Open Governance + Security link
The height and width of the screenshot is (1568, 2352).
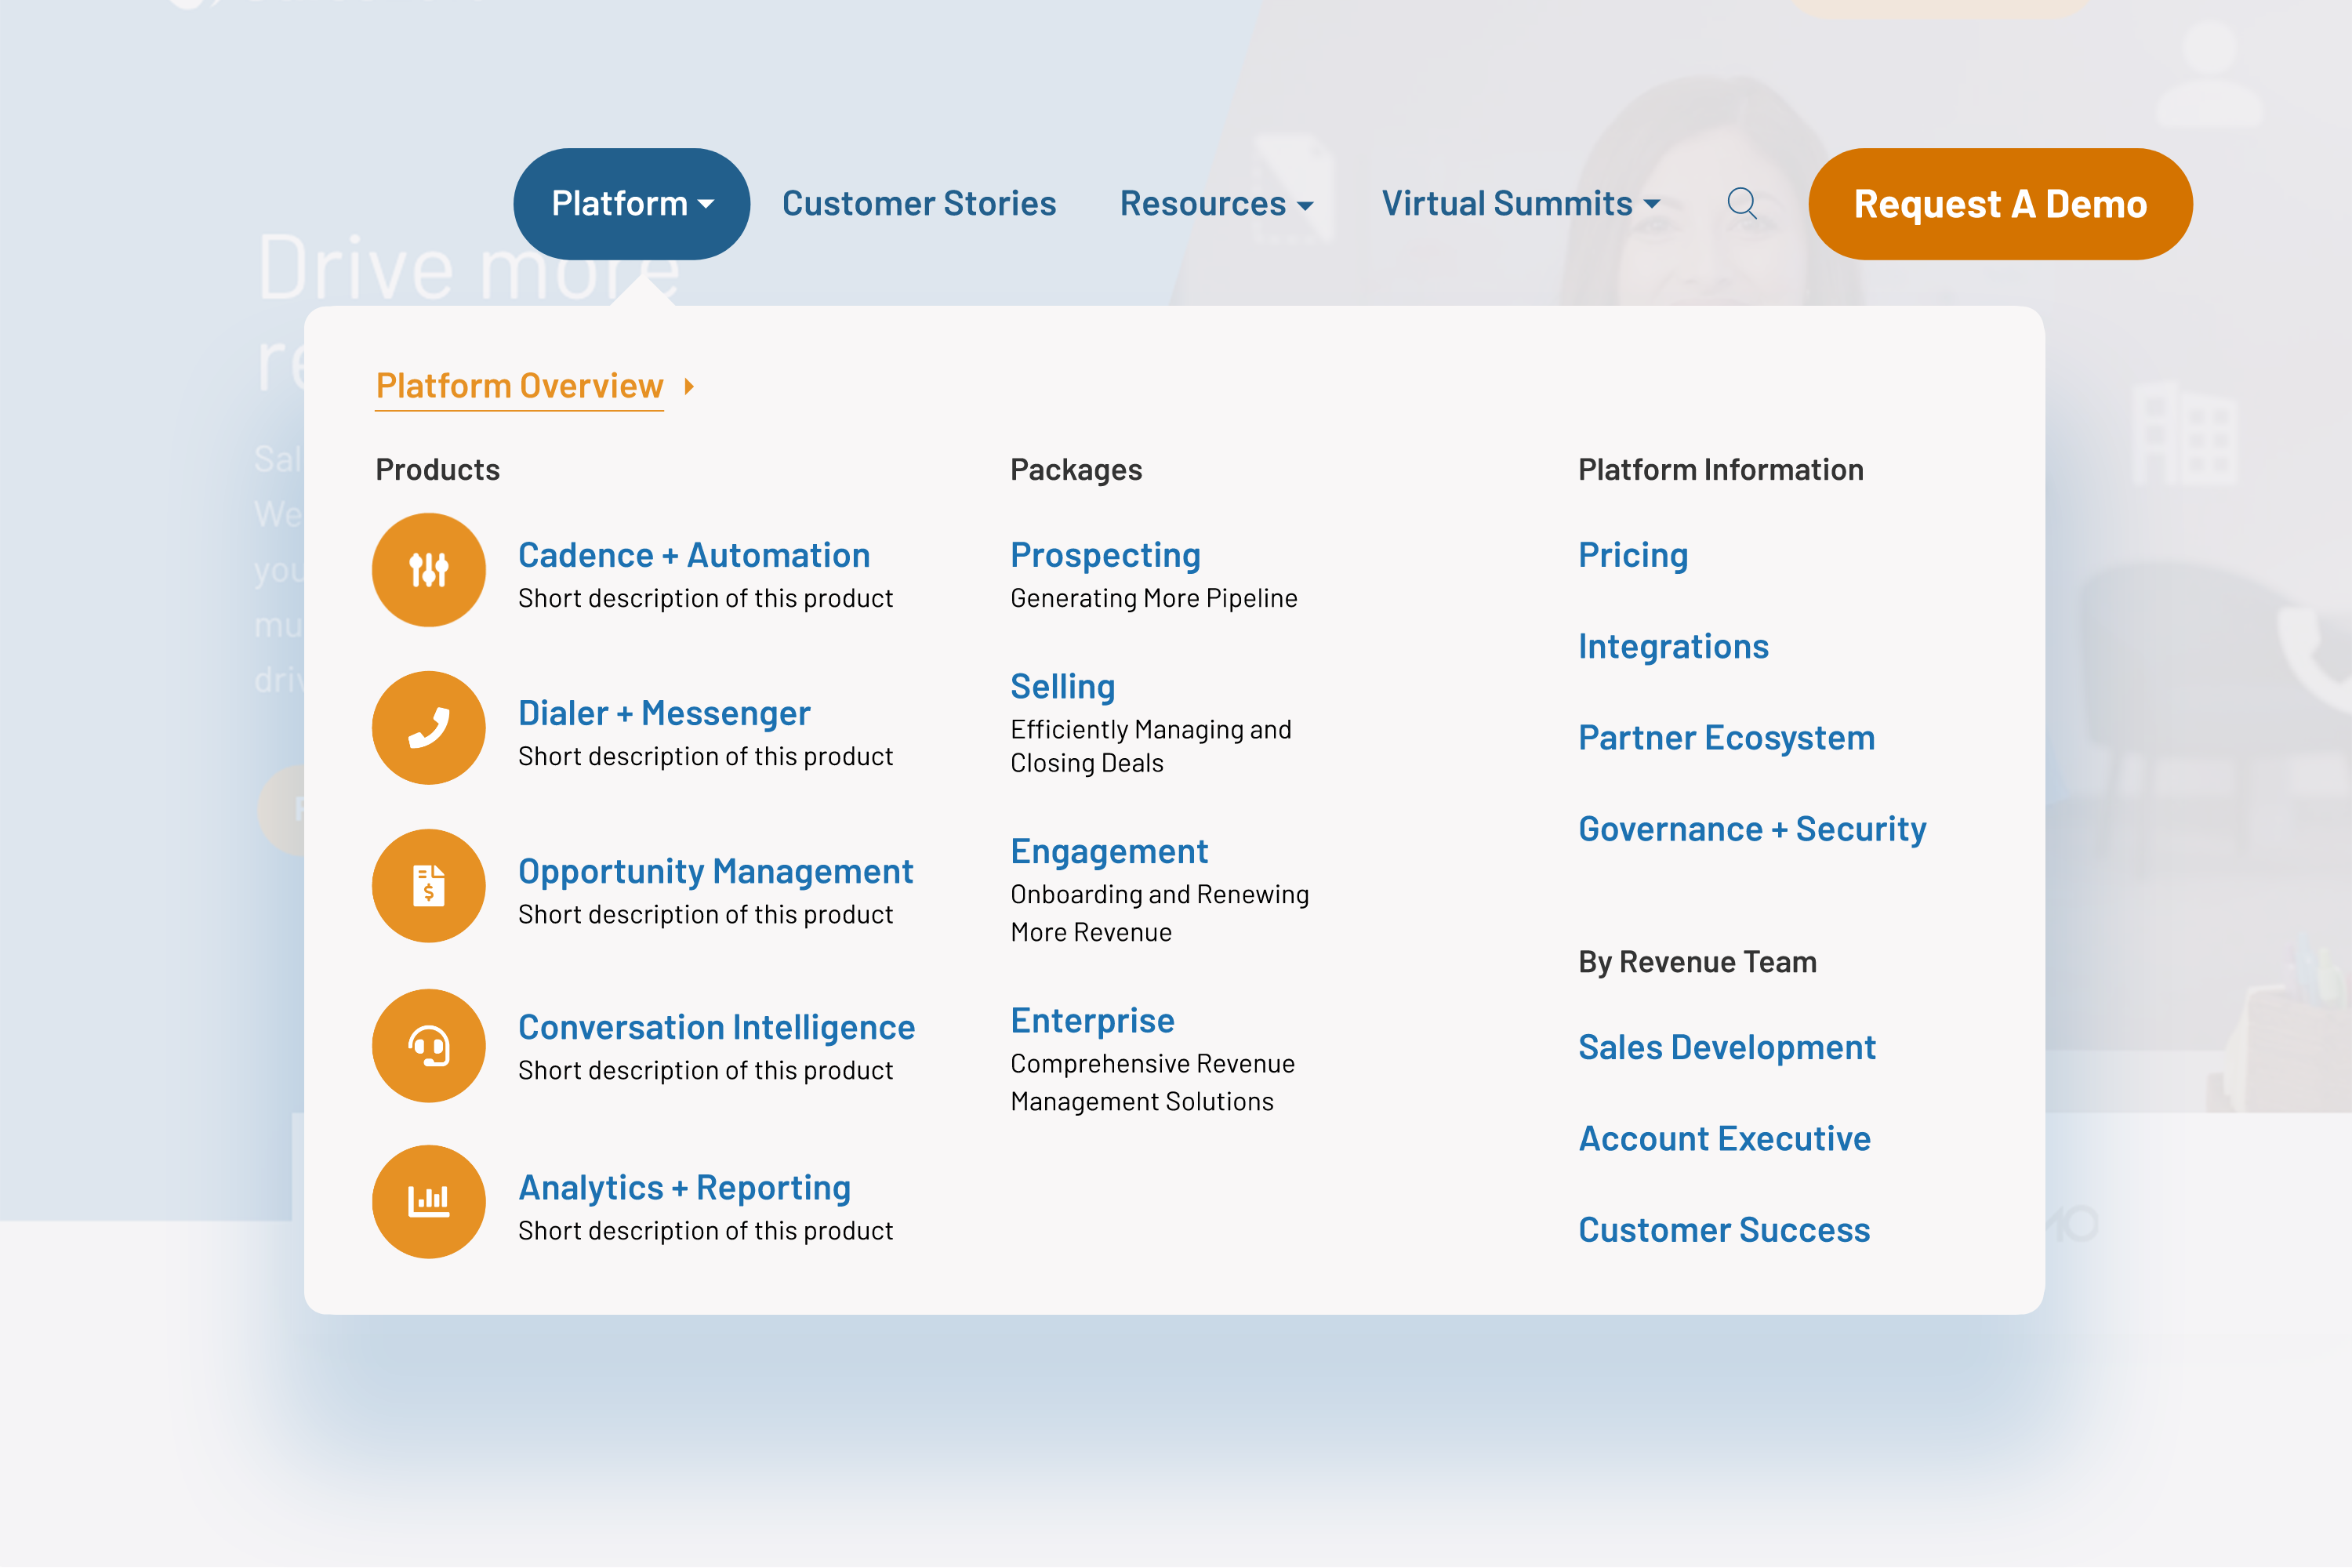click(1752, 829)
